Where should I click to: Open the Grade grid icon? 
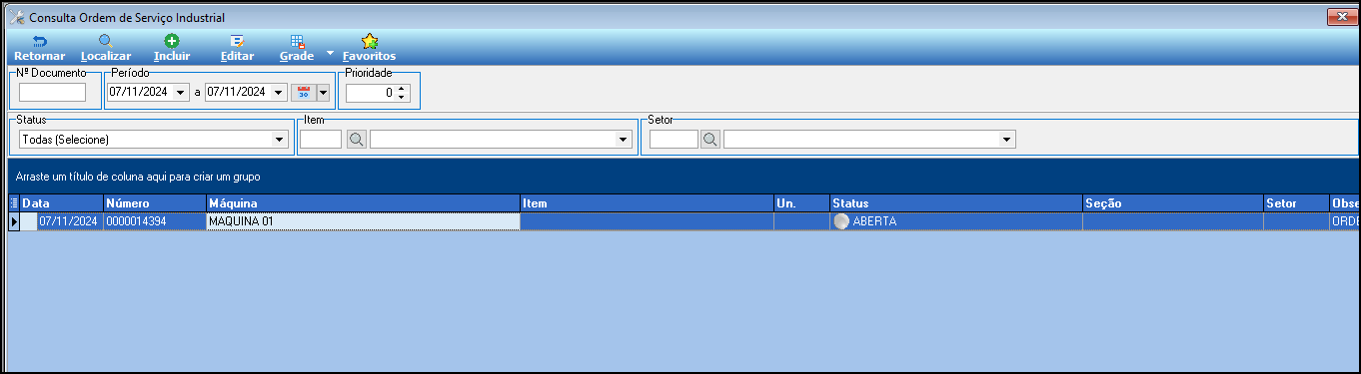tap(298, 41)
